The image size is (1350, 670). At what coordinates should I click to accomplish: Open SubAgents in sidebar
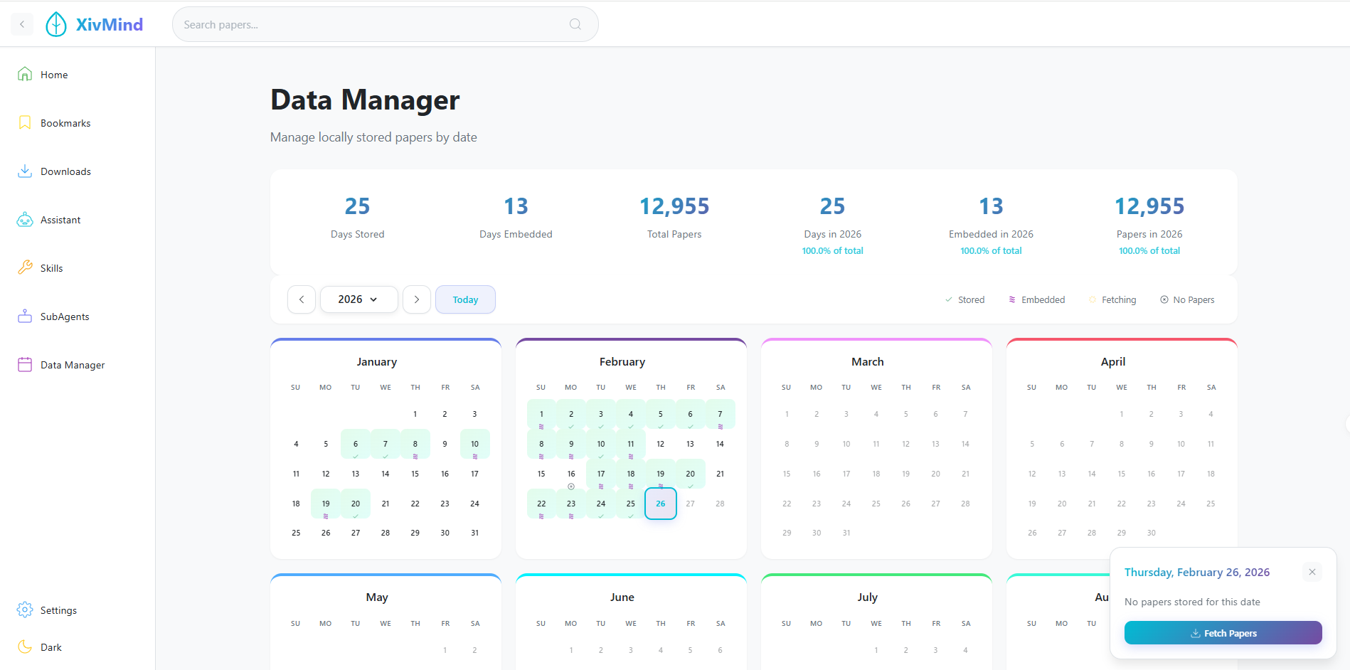78,316
